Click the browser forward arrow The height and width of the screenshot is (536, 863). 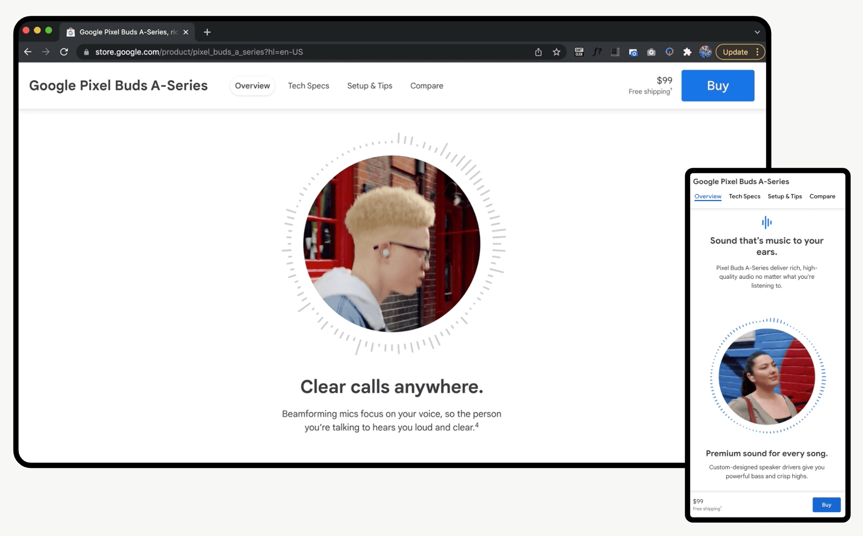[46, 52]
